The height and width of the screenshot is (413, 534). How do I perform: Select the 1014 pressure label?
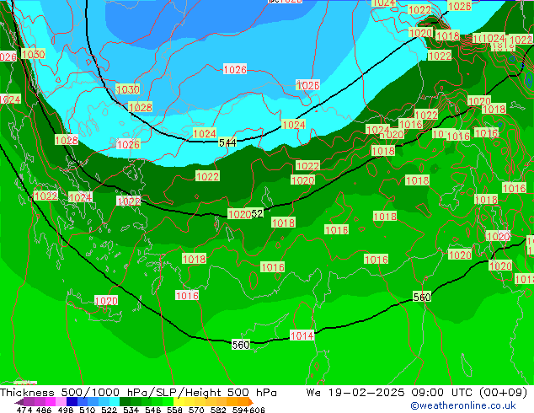(302, 335)
